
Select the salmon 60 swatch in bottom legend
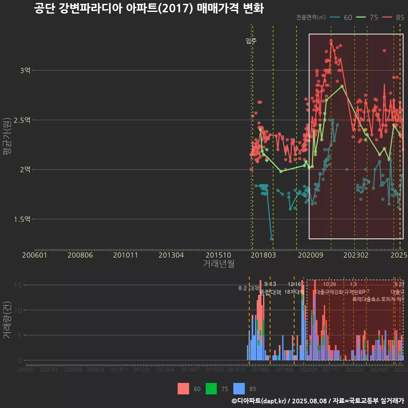(x=183, y=389)
